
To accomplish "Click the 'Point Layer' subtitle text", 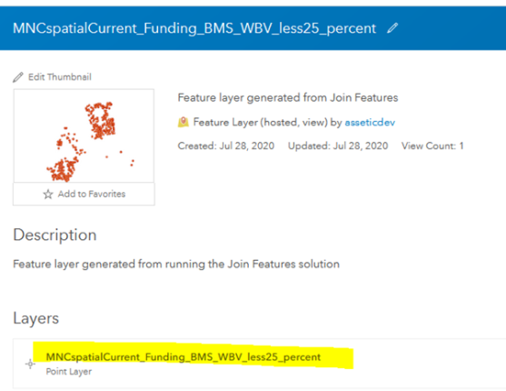I will (x=69, y=372).
